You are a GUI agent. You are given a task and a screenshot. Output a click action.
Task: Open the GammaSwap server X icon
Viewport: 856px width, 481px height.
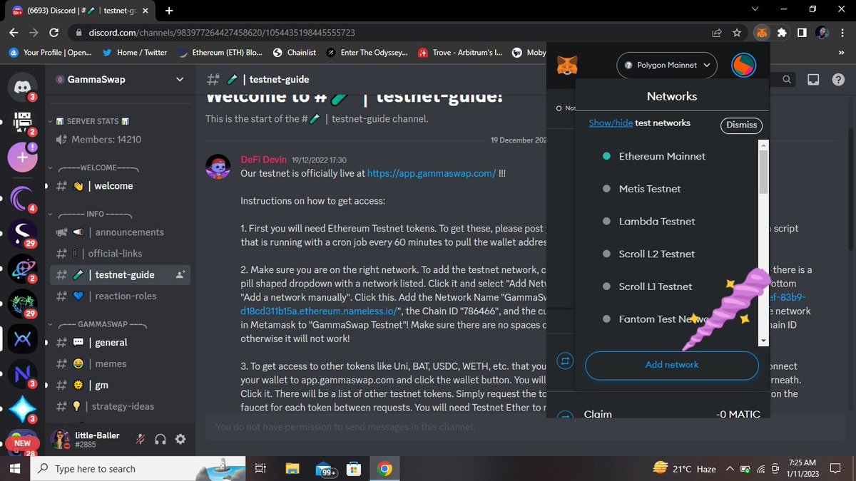pos(22,339)
